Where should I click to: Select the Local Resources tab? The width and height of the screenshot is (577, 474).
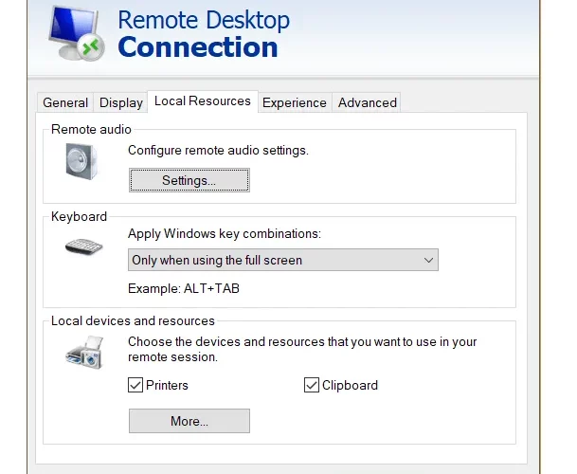pyautogui.click(x=203, y=100)
